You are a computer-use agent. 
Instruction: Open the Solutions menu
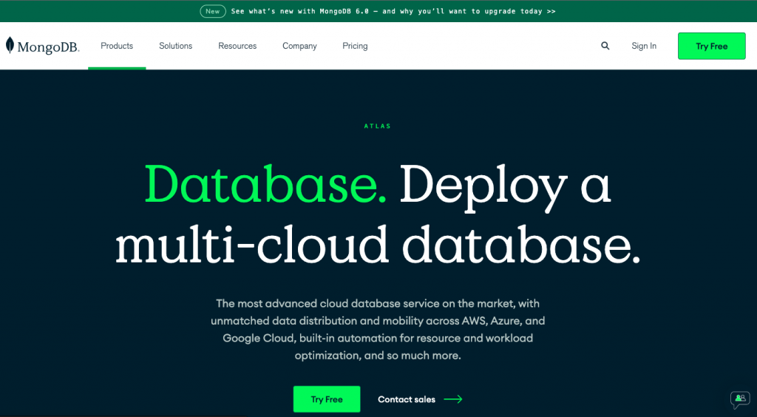tap(176, 46)
